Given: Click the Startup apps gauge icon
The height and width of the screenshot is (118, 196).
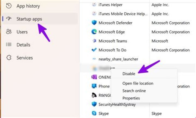Looking at the screenshot, I should pyautogui.click(x=9, y=19).
